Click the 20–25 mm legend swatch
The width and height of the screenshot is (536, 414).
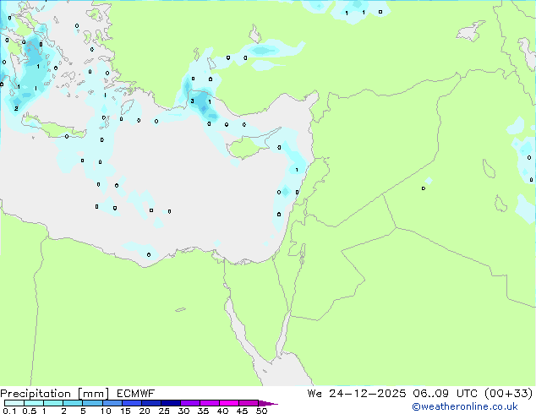151,403
